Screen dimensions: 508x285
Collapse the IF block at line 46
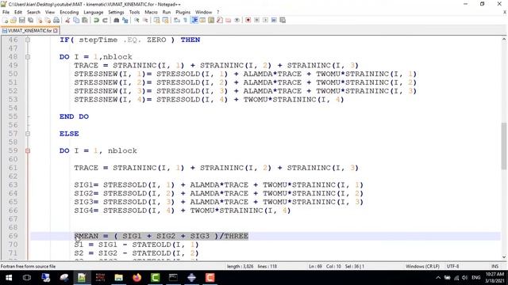pos(28,40)
